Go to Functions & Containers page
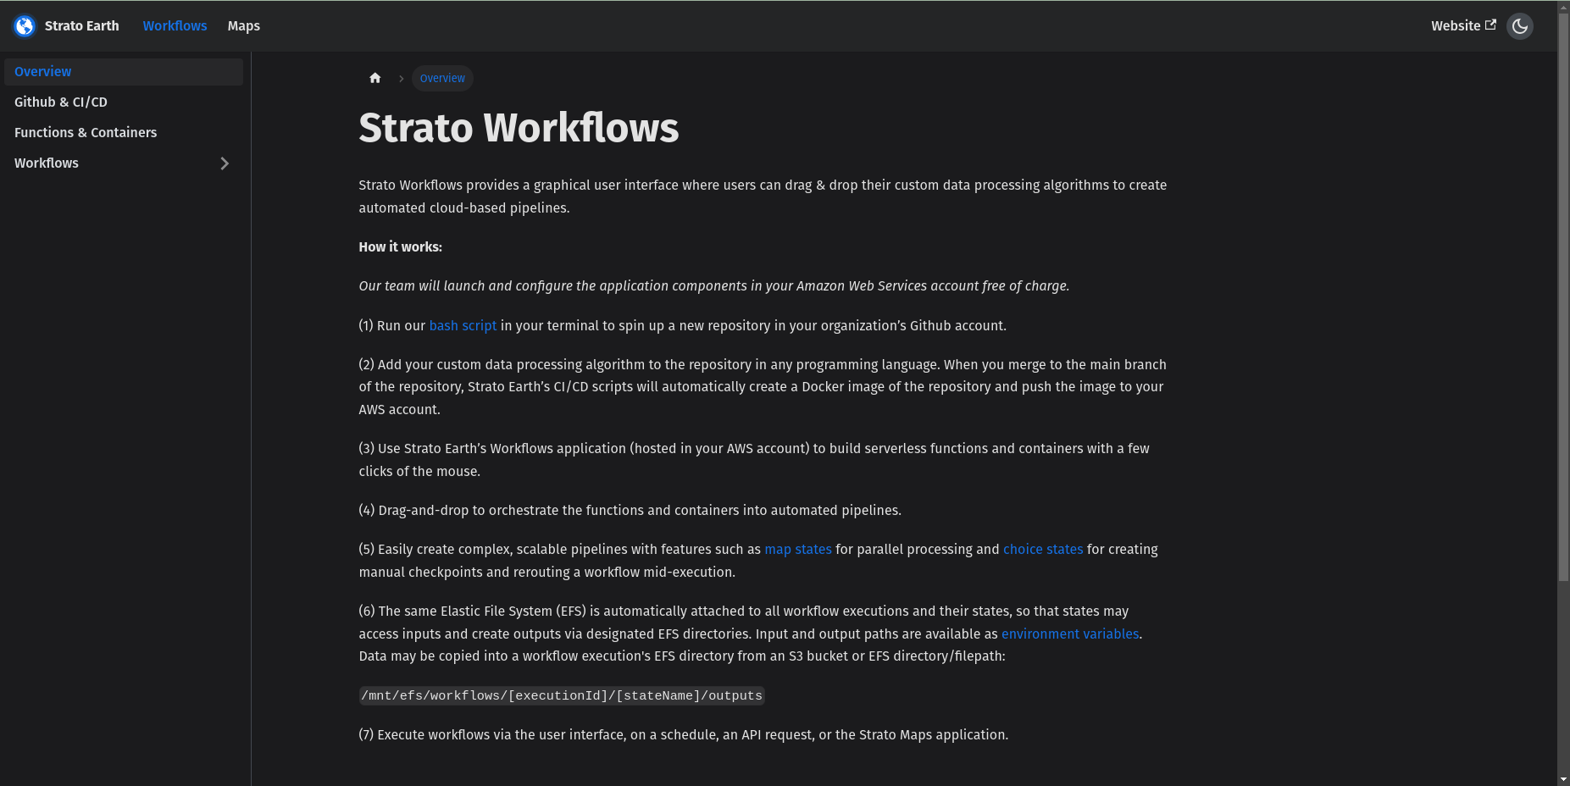The image size is (1570, 786). click(124, 133)
